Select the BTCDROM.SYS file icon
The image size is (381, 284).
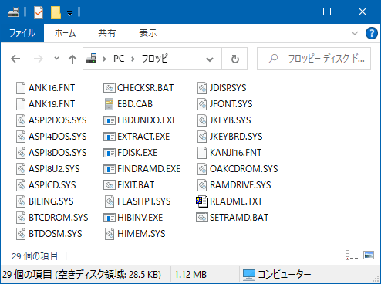point(21,218)
